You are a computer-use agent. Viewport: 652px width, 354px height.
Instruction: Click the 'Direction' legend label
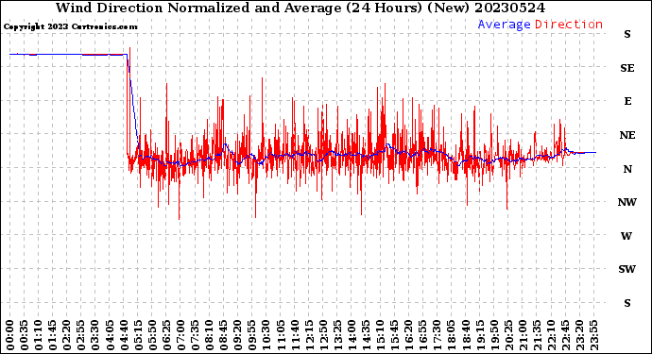pyautogui.click(x=569, y=25)
